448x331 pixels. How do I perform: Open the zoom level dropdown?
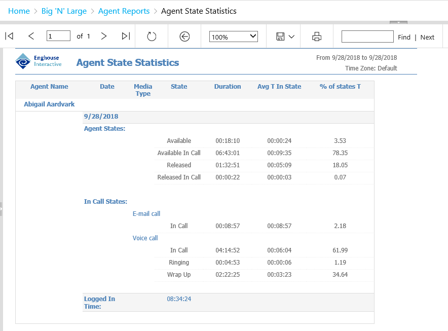pyautogui.click(x=233, y=36)
